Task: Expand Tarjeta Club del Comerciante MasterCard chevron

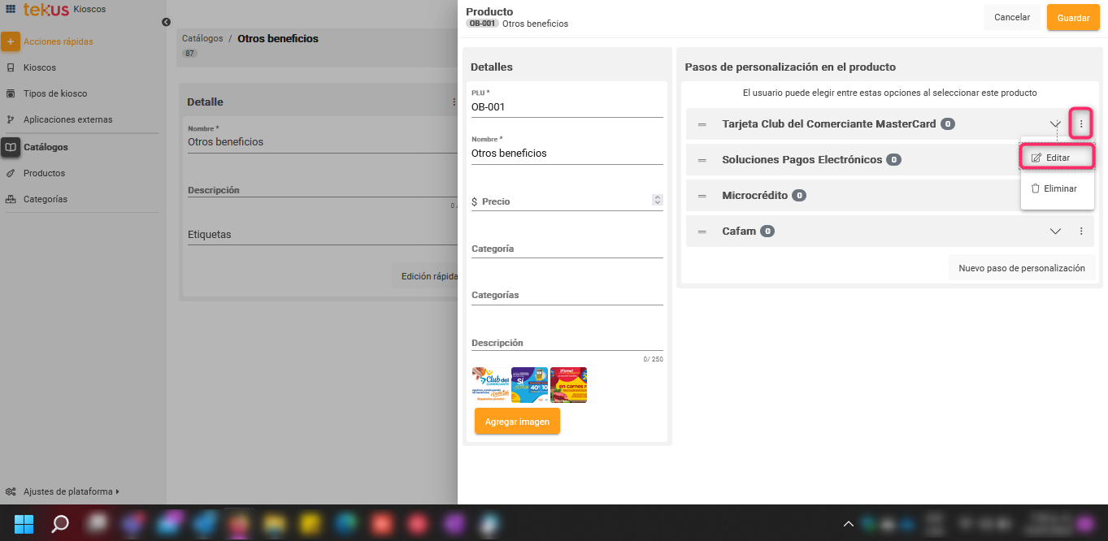Action: [x=1055, y=123]
